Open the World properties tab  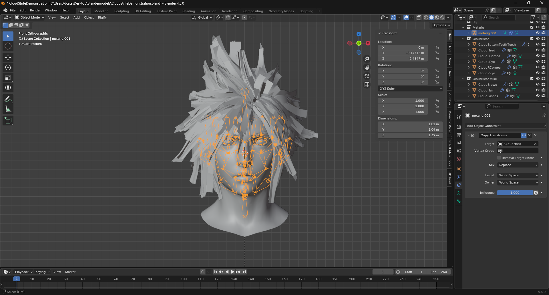tap(459, 159)
